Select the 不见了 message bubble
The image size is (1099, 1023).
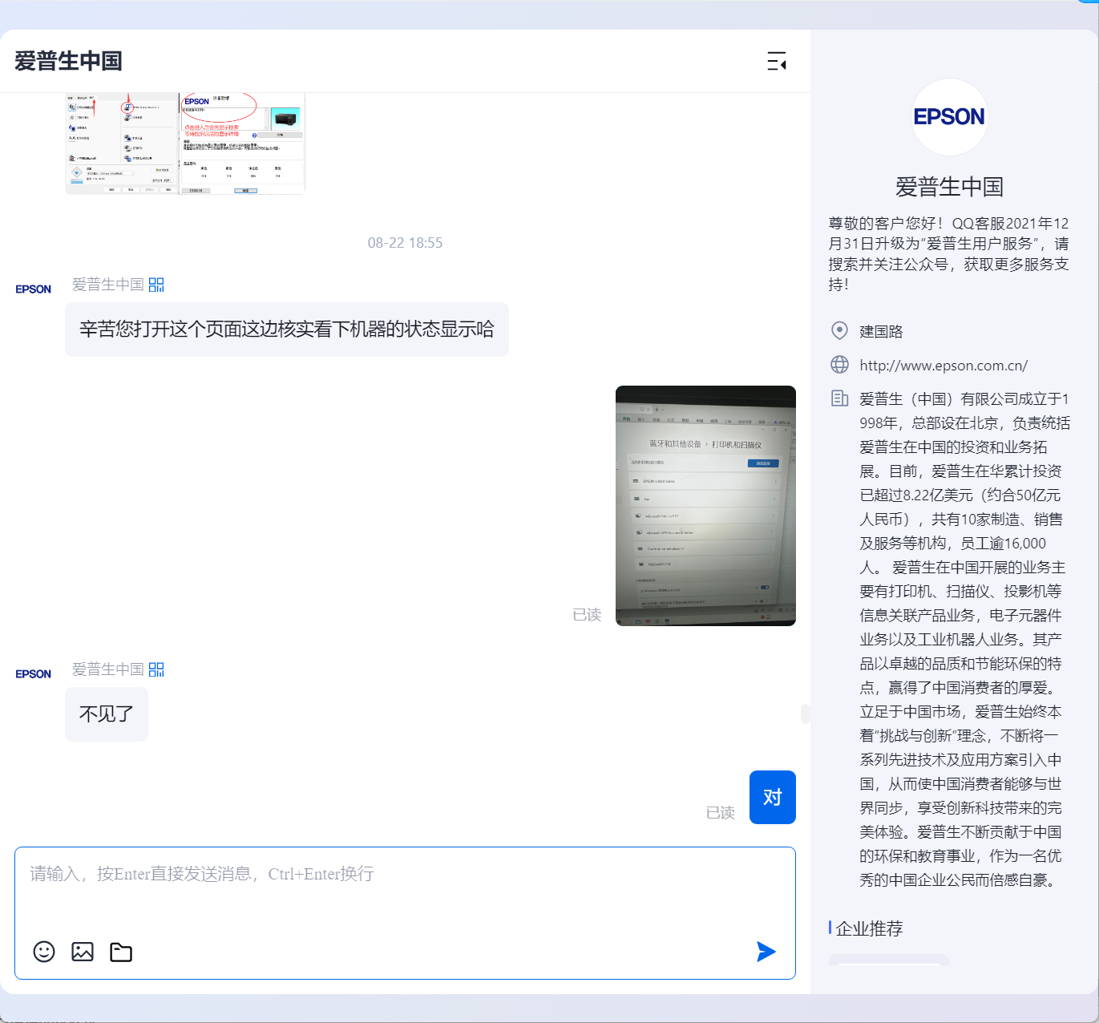point(107,714)
